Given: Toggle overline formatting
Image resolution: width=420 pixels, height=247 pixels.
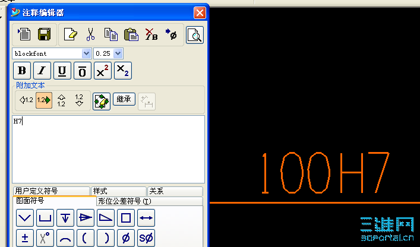Looking at the screenshot, I should pos(83,71).
